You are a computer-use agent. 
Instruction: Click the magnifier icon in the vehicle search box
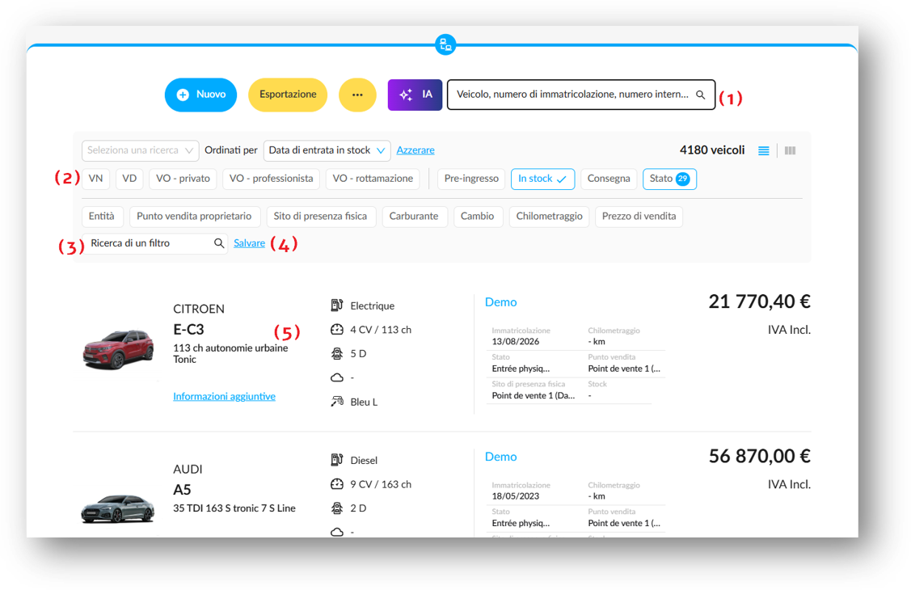coord(701,95)
